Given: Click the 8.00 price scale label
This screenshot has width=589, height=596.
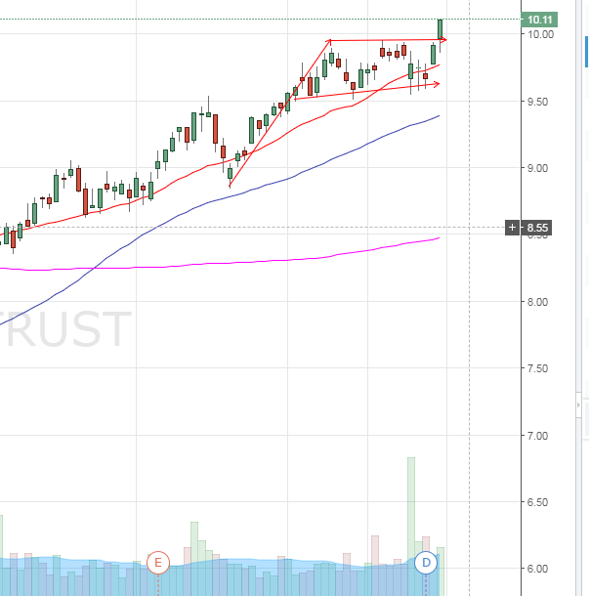Looking at the screenshot, I should (540, 302).
